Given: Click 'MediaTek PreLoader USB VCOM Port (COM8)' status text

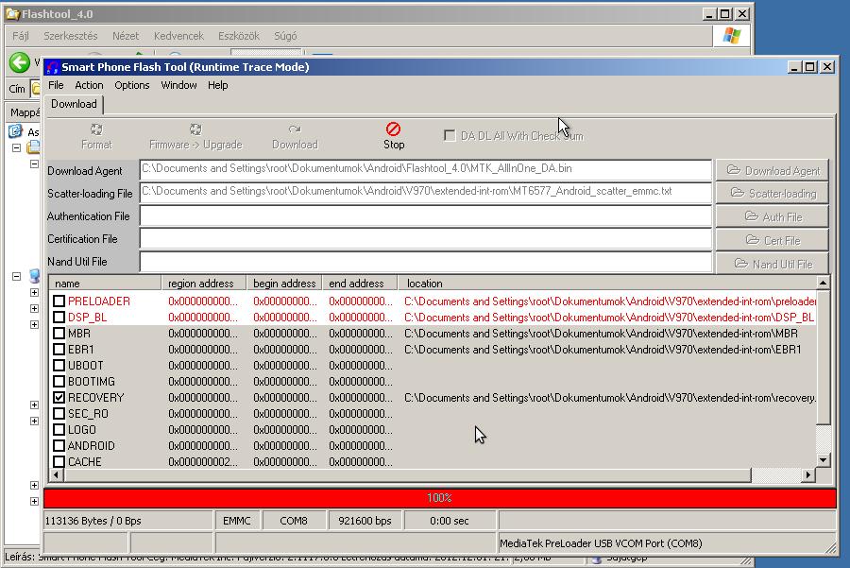Looking at the screenshot, I should point(601,543).
